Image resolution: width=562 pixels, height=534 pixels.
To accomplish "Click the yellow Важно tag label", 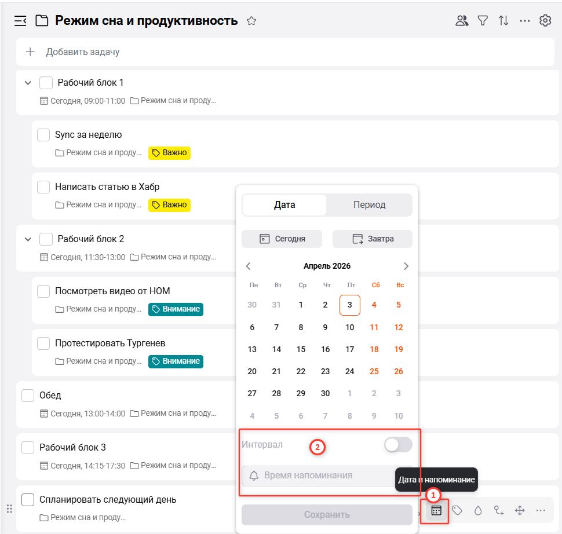I will pyautogui.click(x=169, y=153).
